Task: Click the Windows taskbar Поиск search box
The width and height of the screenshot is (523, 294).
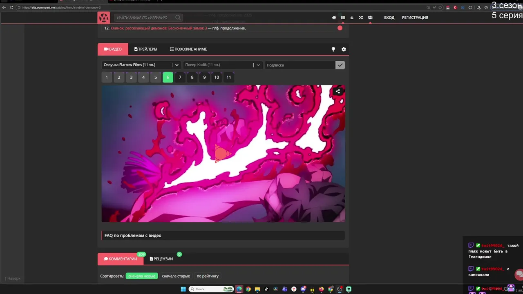Action: pyautogui.click(x=211, y=289)
